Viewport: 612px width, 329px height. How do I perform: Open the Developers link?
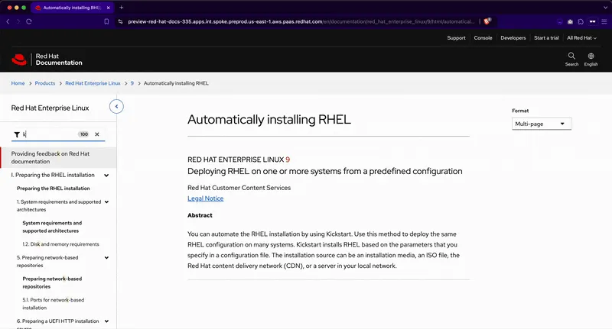[513, 37]
